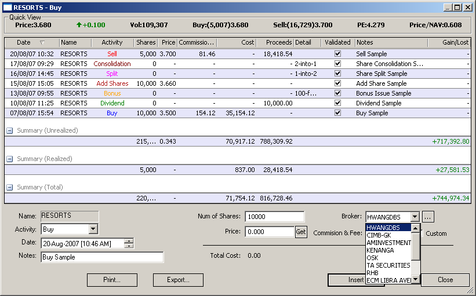Click the Print... button
Image resolution: width=476 pixels, height=296 pixels.
point(112,280)
